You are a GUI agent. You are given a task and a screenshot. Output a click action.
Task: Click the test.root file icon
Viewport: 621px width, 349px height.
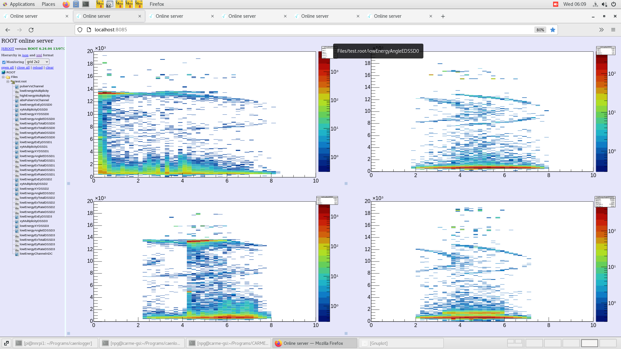tap(13, 82)
